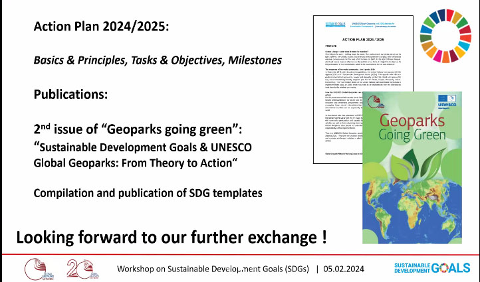Image resolution: width=480 pixels, height=282 pixels.
Task: Select "Basics & Principles, Tasks & Objectives, Milestones" line
Action: click(158, 60)
